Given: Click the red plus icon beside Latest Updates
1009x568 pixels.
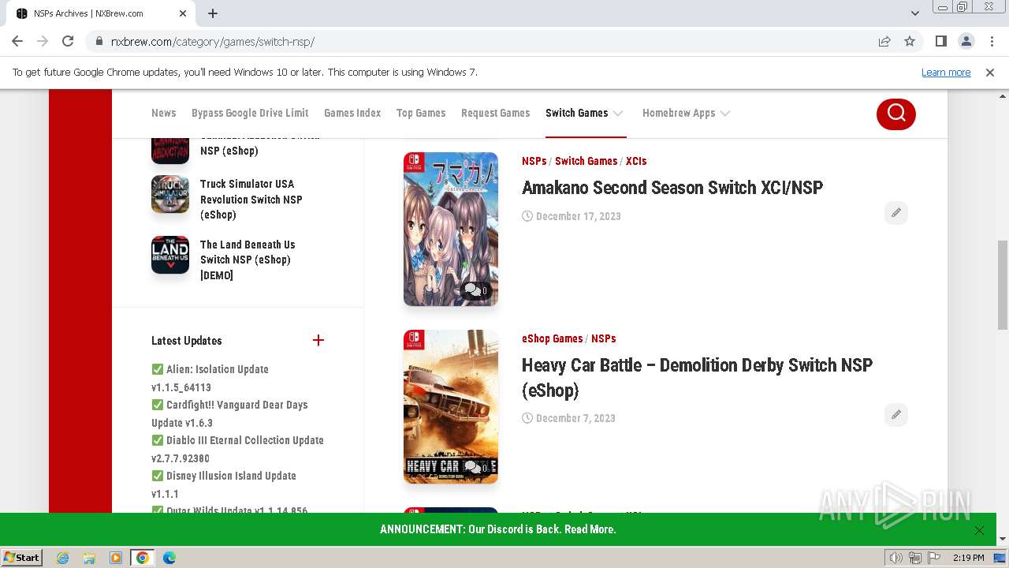Looking at the screenshot, I should (x=318, y=341).
